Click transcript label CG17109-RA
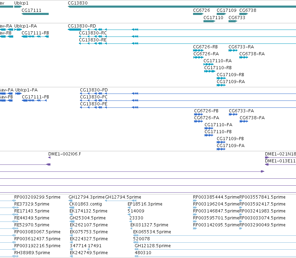The height and width of the screenshot is (258, 296). [231, 82]
